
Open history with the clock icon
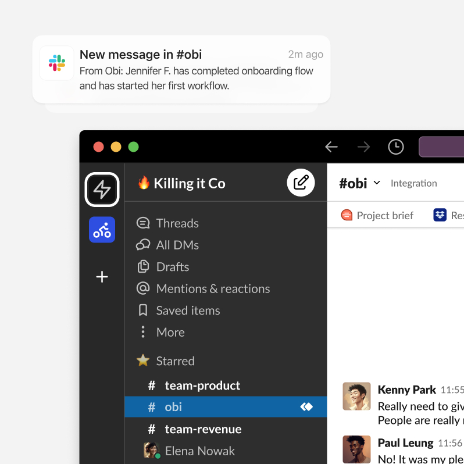[395, 147]
